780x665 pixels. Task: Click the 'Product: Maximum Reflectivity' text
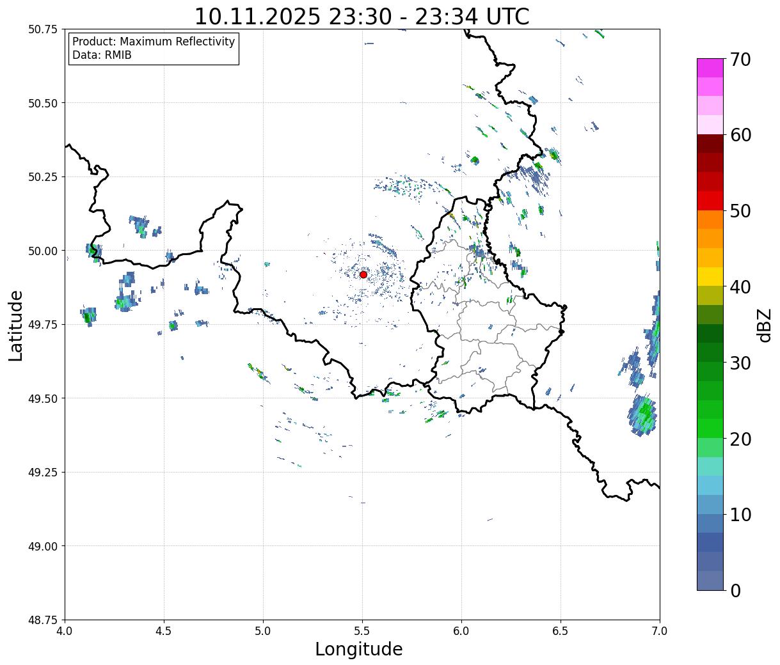(x=154, y=42)
